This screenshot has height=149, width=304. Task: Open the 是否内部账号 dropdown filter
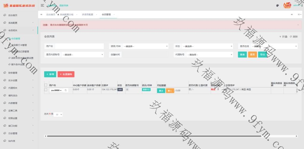pyautogui.click(x=82, y=55)
